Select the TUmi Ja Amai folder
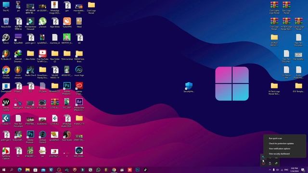Viewport: 308px width, 173px height. tap(67, 55)
